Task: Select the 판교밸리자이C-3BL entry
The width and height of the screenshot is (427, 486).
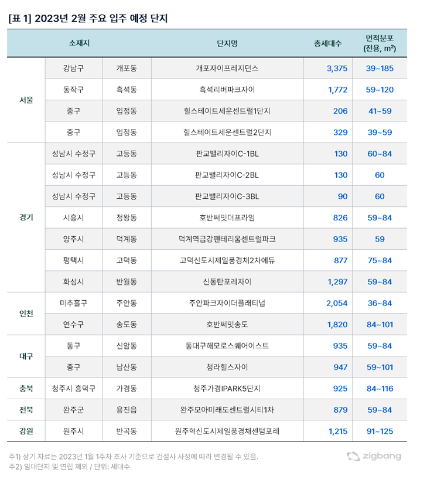Action: (227, 196)
